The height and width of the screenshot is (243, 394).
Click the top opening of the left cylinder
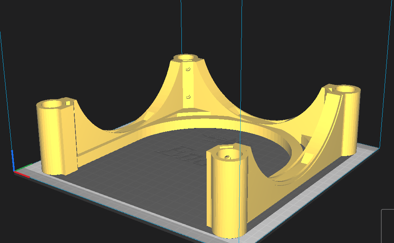tap(52, 105)
